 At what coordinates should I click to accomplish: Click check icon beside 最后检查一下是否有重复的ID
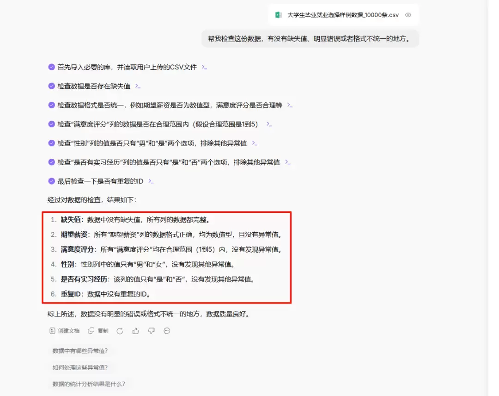52,181
